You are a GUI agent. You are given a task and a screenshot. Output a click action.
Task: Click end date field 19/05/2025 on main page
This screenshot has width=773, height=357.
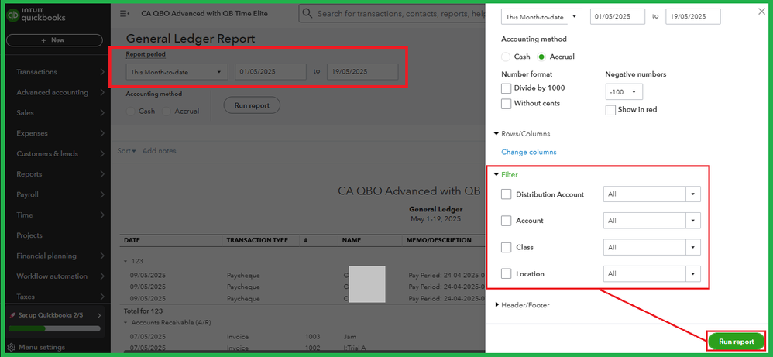[x=362, y=72]
